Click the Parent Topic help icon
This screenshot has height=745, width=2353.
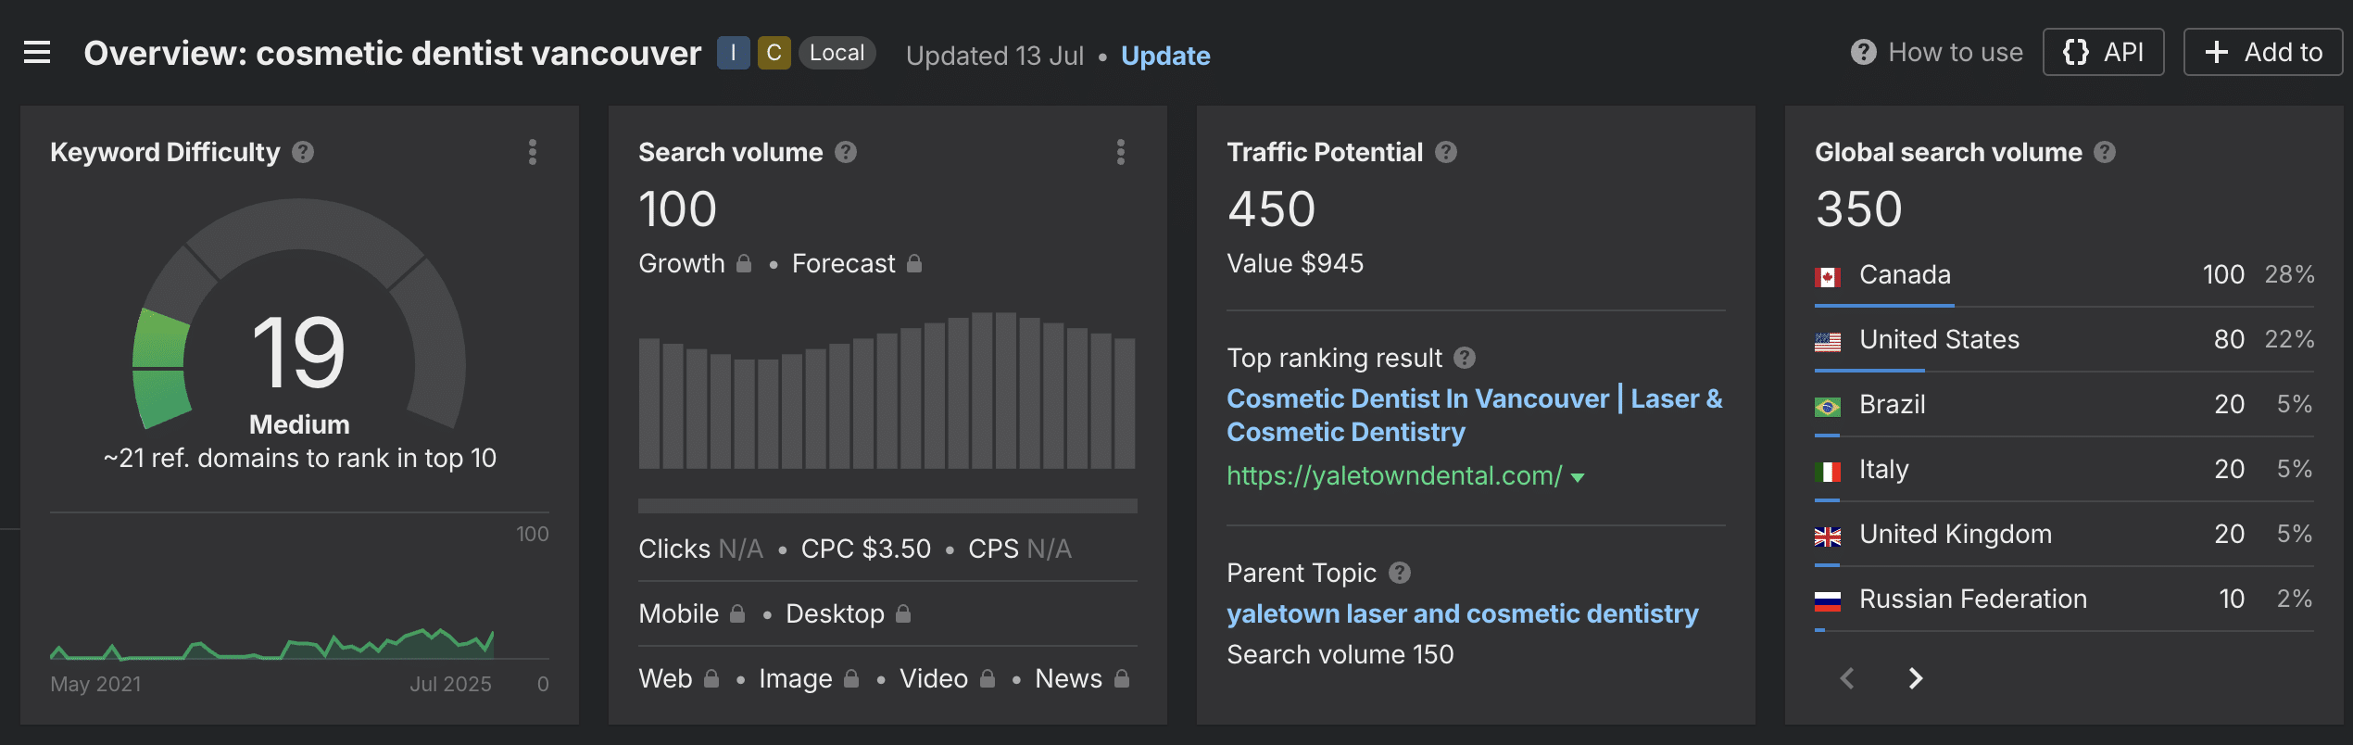[1400, 573]
